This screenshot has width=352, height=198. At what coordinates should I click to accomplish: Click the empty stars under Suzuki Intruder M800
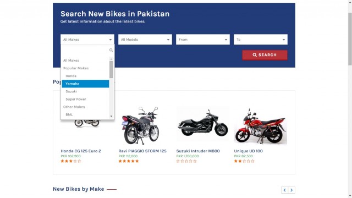[x=186, y=161]
